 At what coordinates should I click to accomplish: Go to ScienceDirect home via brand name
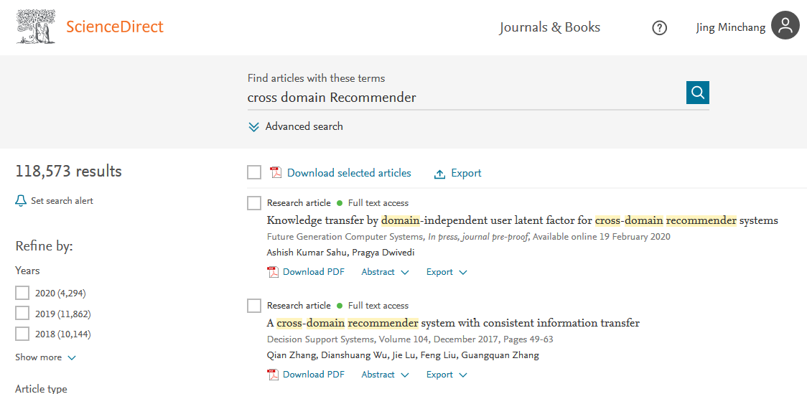click(115, 27)
